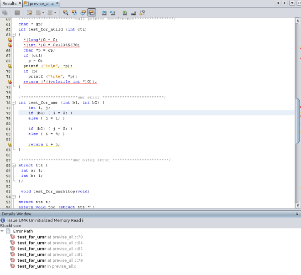Click the navigate Back toolbar icon
Screen dimensions: 301x275
[38, 13]
